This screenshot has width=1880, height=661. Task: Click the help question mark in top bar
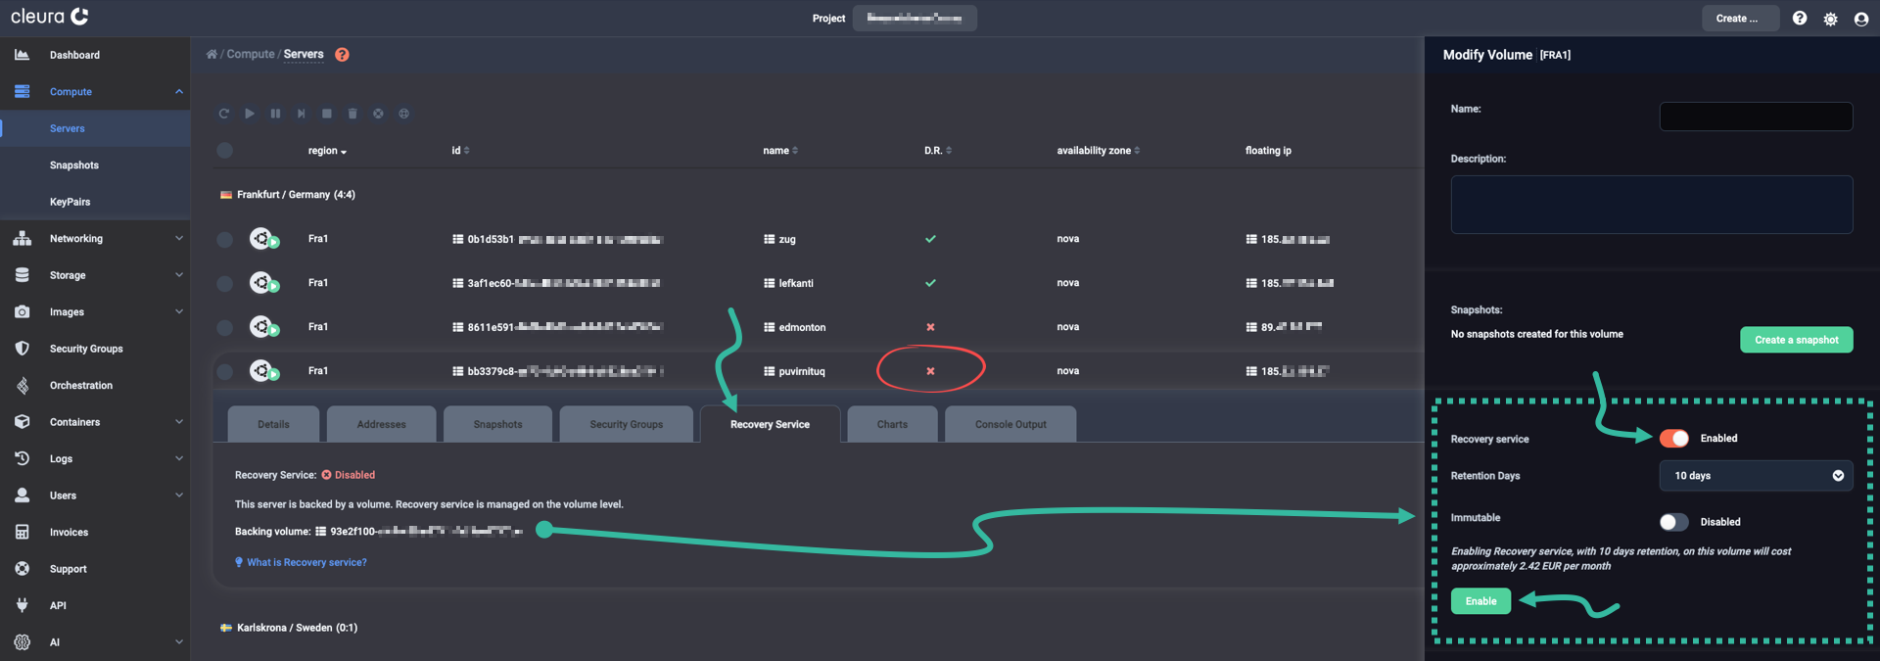[x=1800, y=19]
